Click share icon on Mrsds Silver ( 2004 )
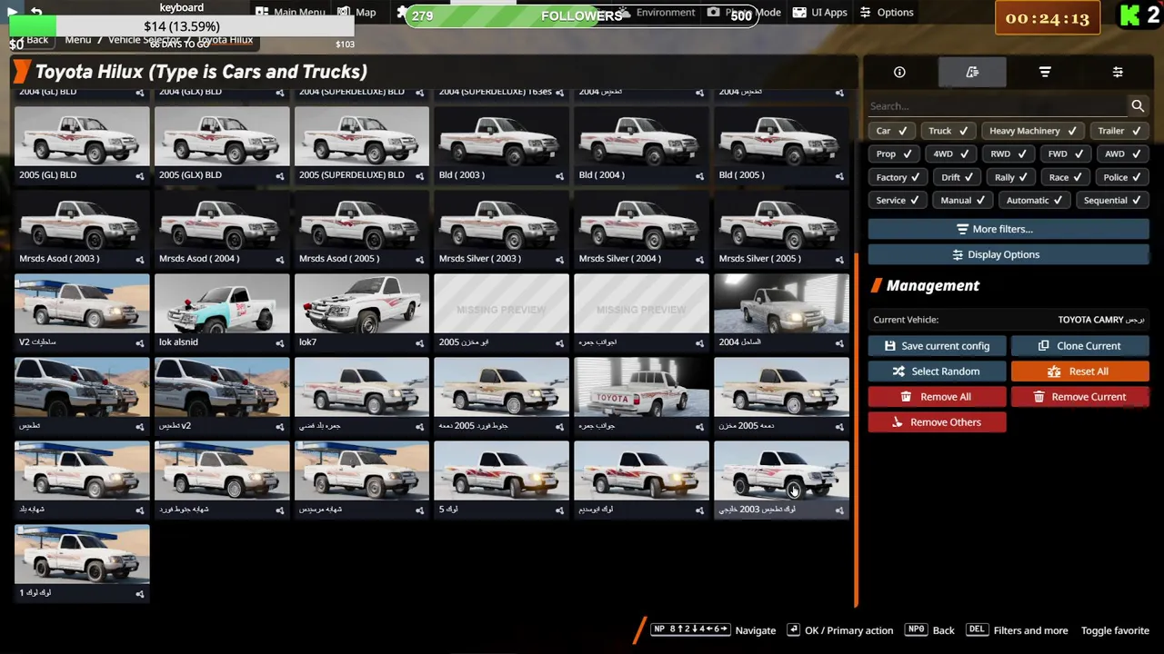 700,259
